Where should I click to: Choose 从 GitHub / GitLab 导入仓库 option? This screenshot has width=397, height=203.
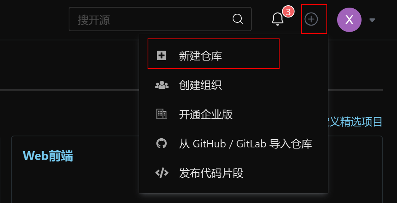[233, 144]
